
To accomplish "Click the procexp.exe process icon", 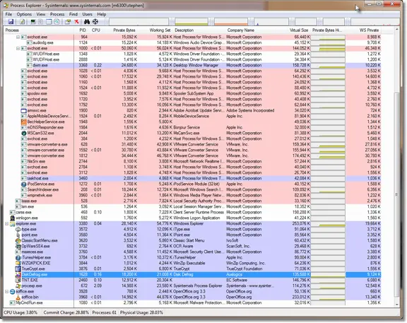I will pyautogui.click(x=18, y=286).
